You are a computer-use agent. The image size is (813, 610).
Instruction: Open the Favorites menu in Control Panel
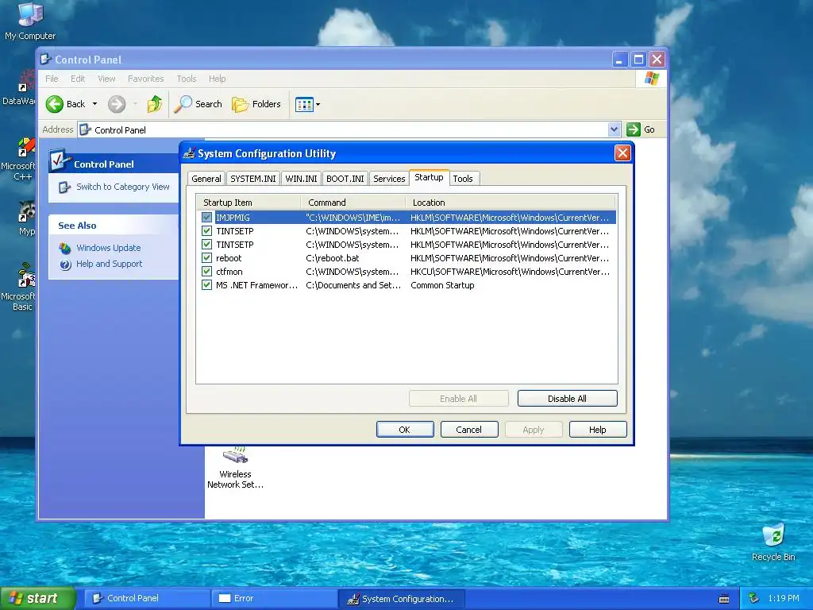tap(146, 79)
